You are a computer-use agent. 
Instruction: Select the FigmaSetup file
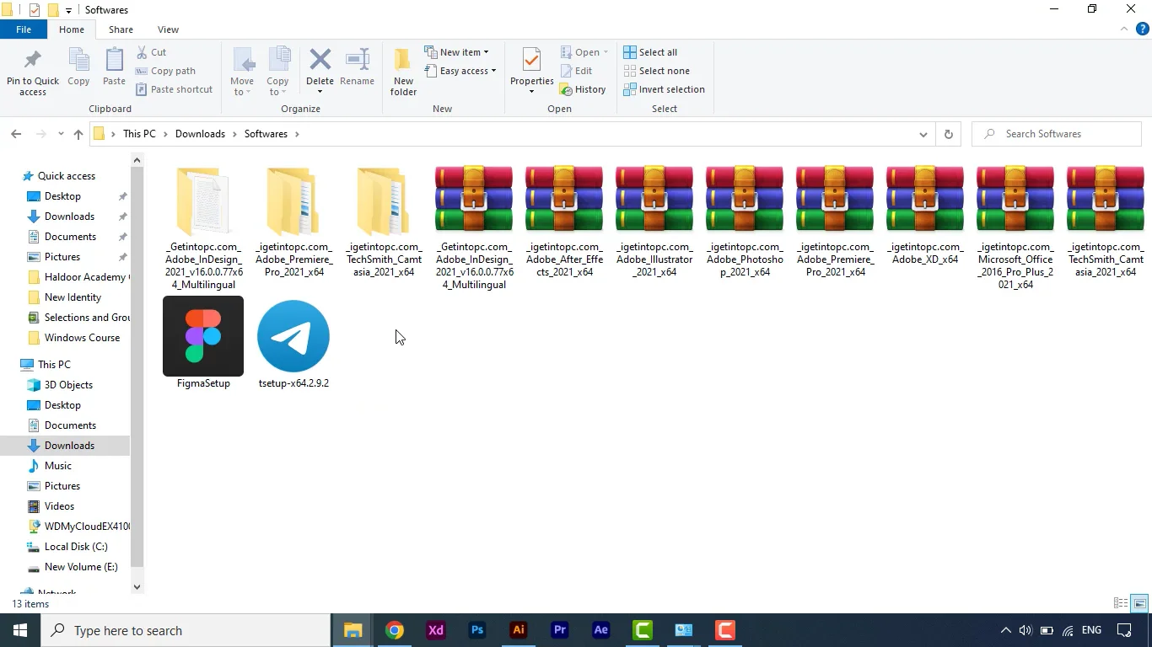point(203,343)
